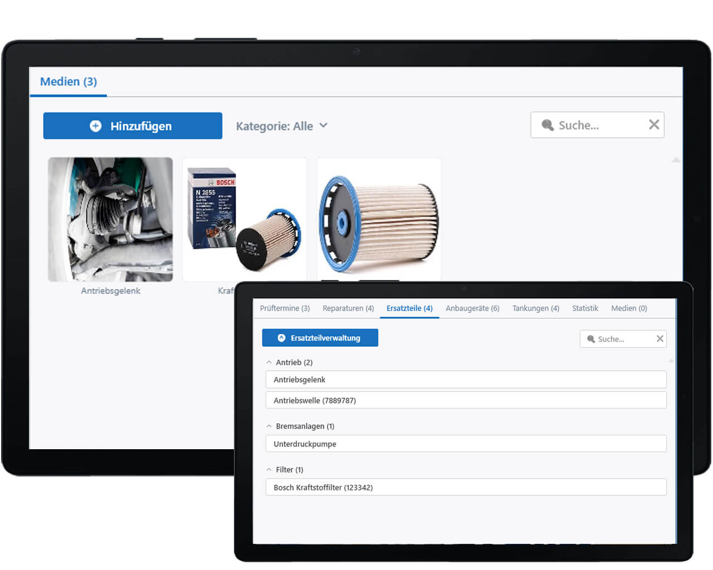Select the Antriebsgelenk image thumbnail
Image resolution: width=713 pixels, height=570 pixels.
pos(110,219)
